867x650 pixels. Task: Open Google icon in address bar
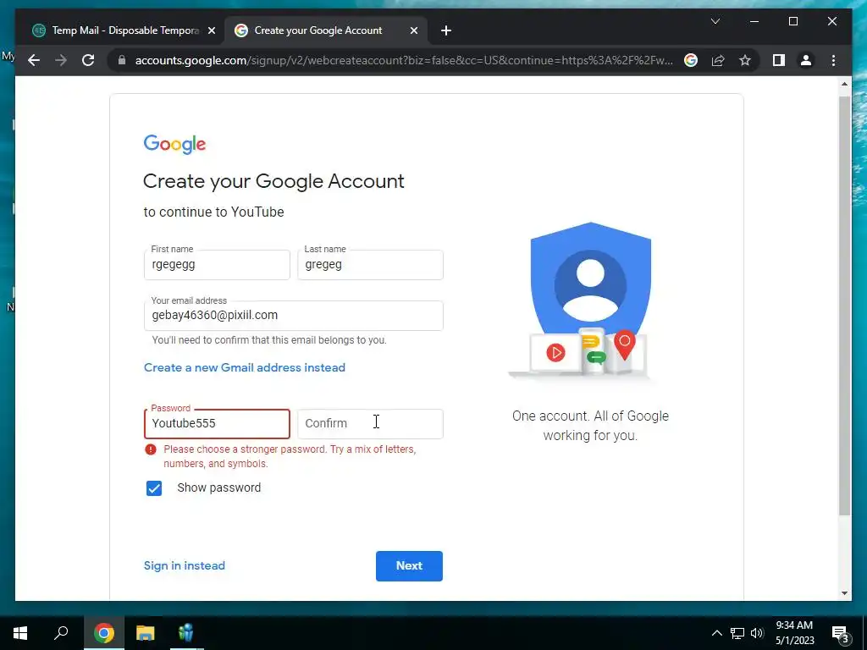coord(691,60)
